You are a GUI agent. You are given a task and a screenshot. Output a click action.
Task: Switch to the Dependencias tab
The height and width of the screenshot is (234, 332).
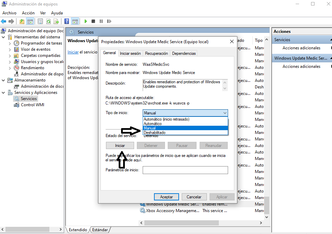(184, 53)
